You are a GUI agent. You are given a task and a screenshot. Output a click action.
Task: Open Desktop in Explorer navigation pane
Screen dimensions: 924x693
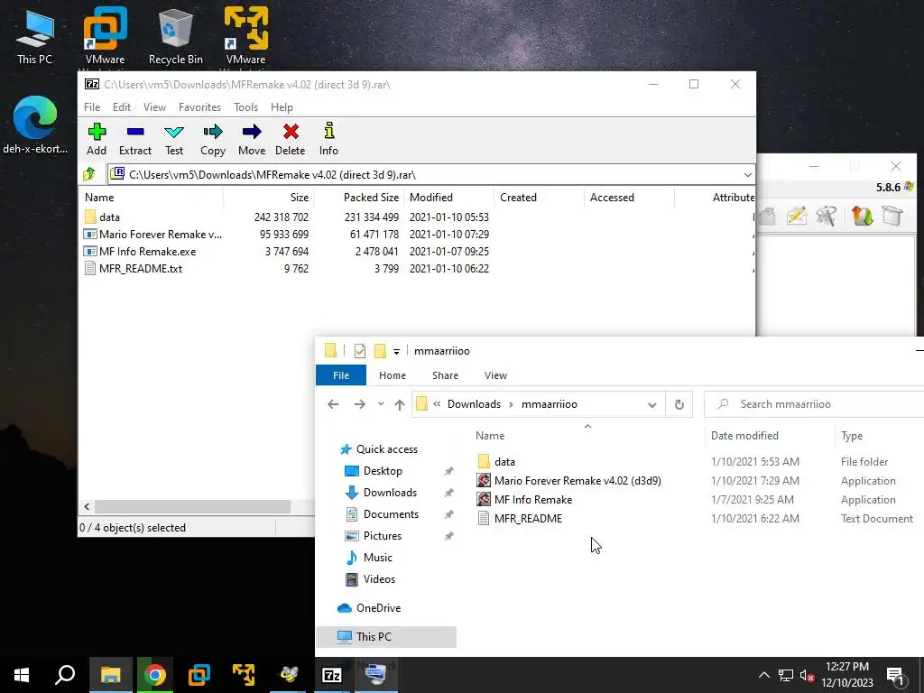pos(383,471)
